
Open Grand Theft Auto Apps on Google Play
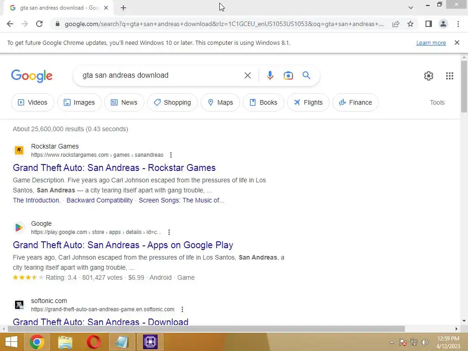pos(122,245)
